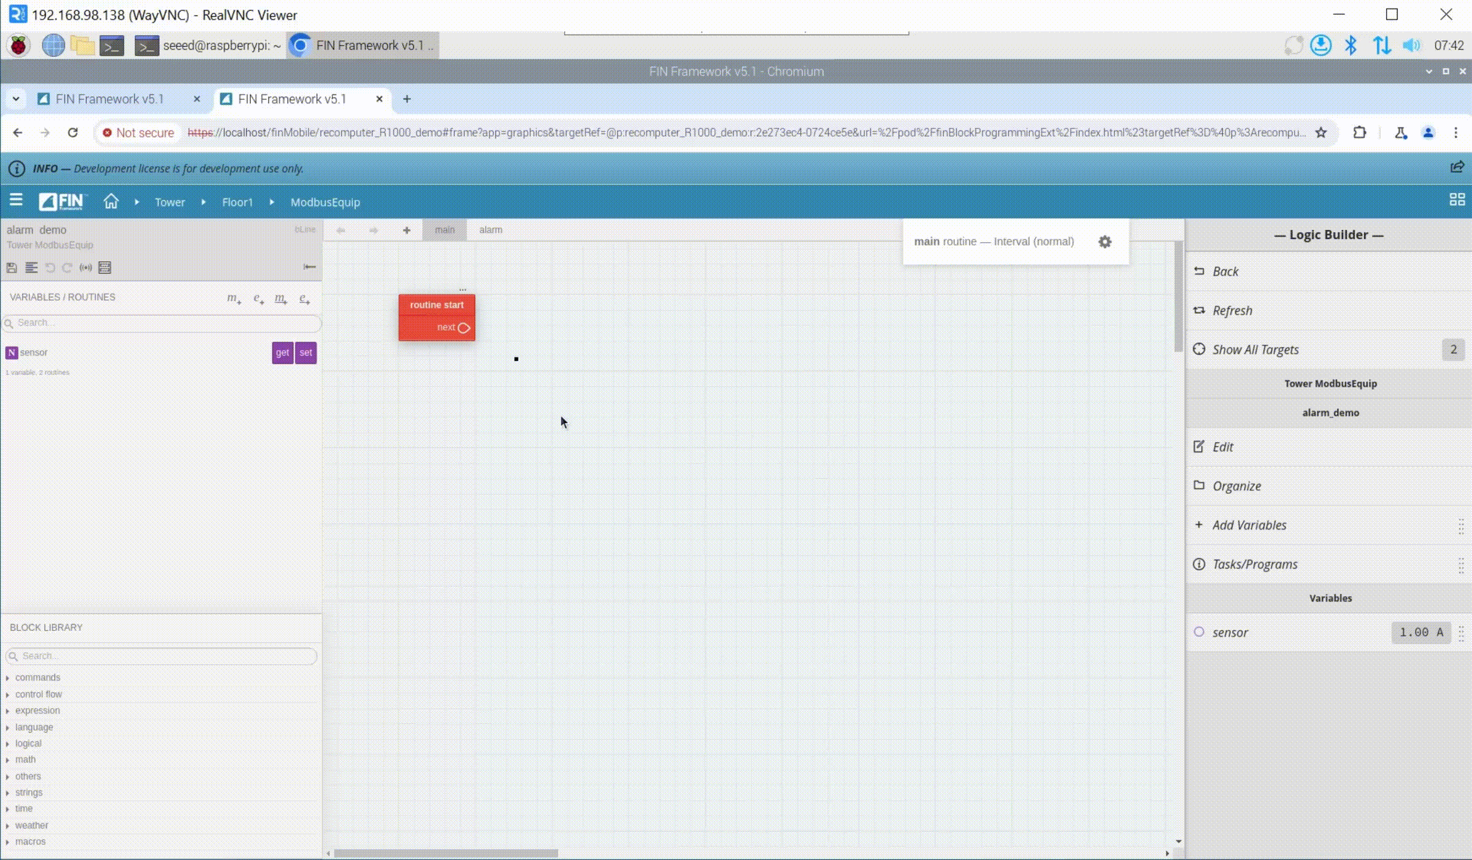This screenshot has width=1472, height=860.
Task: Open the hamburger navigation menu
Action: (x=16, y=200)
